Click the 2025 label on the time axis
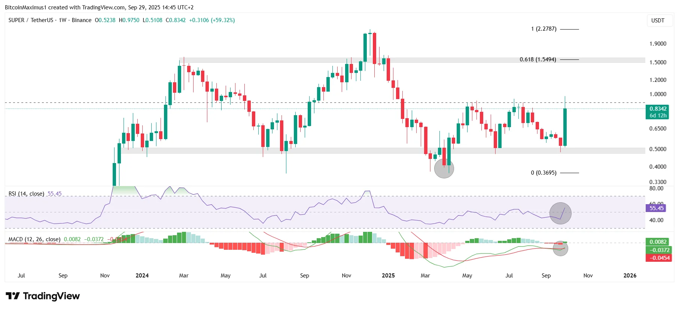 tap(388, 276)
